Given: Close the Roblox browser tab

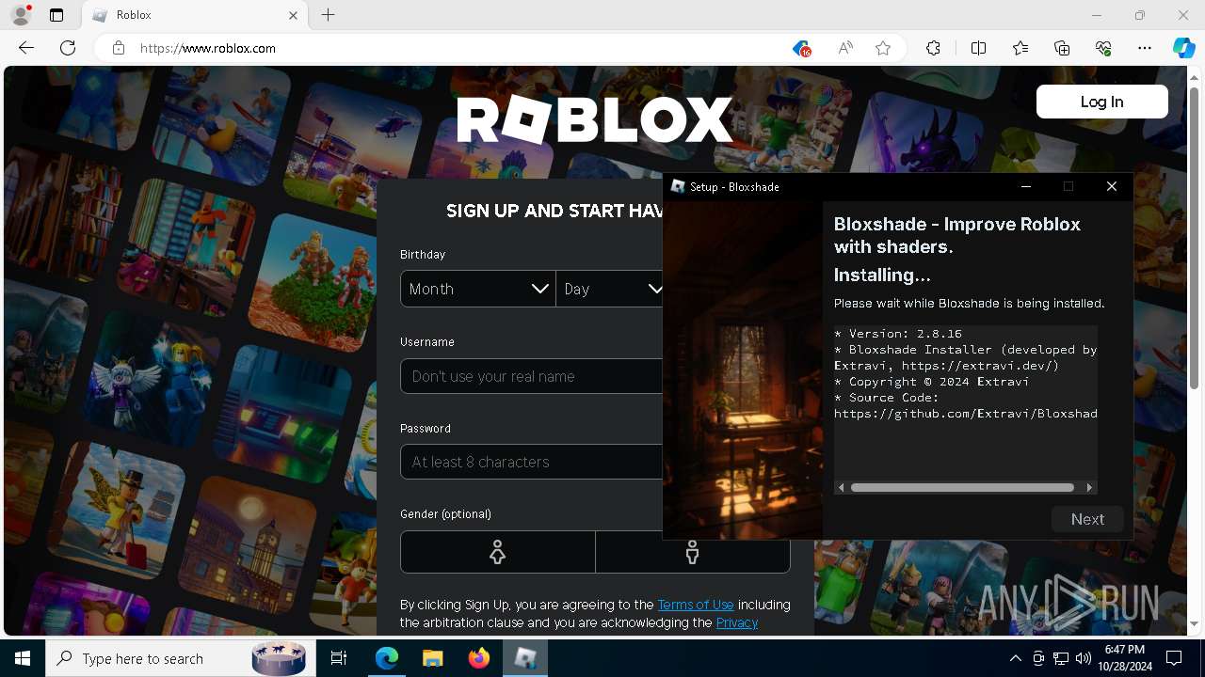Looking at the screenshot, I should click(x=293, y=15).
